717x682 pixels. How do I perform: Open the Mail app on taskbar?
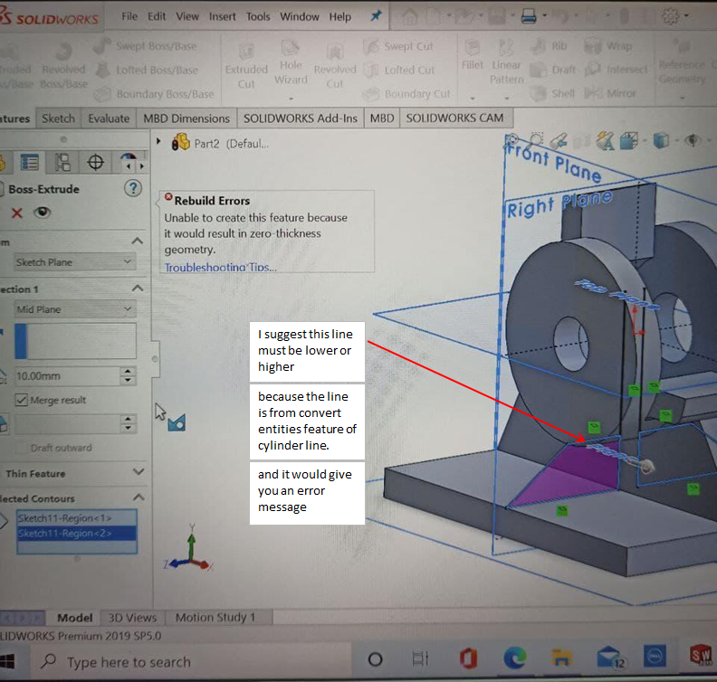(x=611, y=658)
